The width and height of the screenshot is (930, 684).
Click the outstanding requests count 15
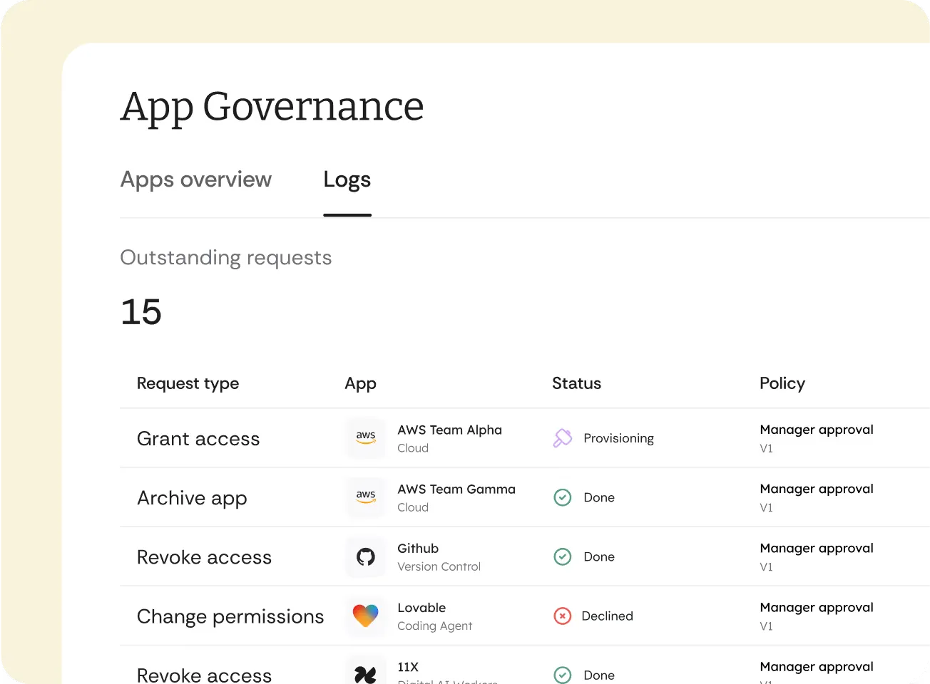(141, 312)
